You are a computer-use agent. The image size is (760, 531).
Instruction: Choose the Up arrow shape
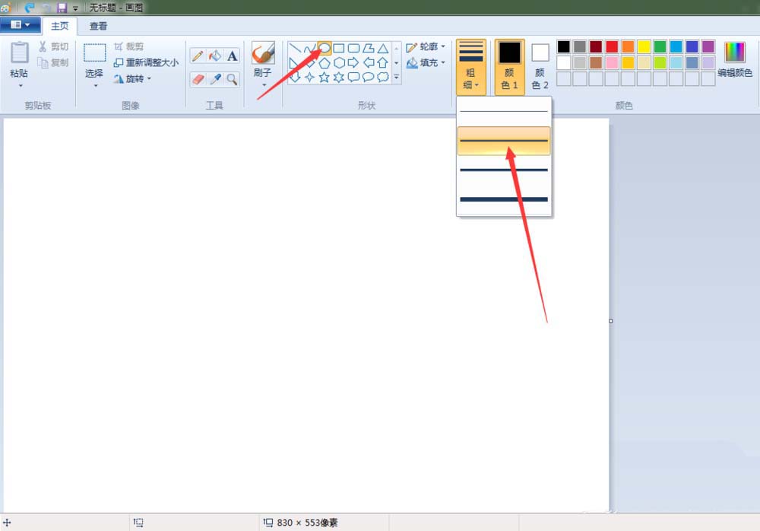click(x=383, y=62)
